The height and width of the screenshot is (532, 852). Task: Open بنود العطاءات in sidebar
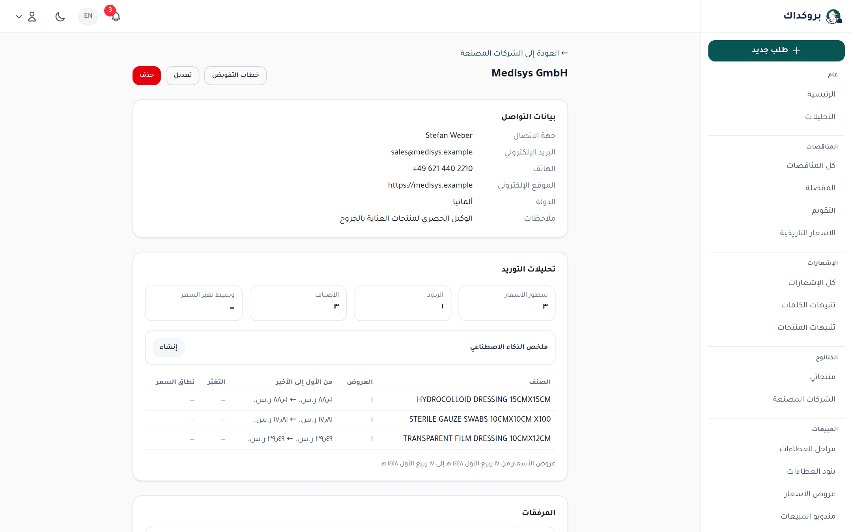pos(811,471)
